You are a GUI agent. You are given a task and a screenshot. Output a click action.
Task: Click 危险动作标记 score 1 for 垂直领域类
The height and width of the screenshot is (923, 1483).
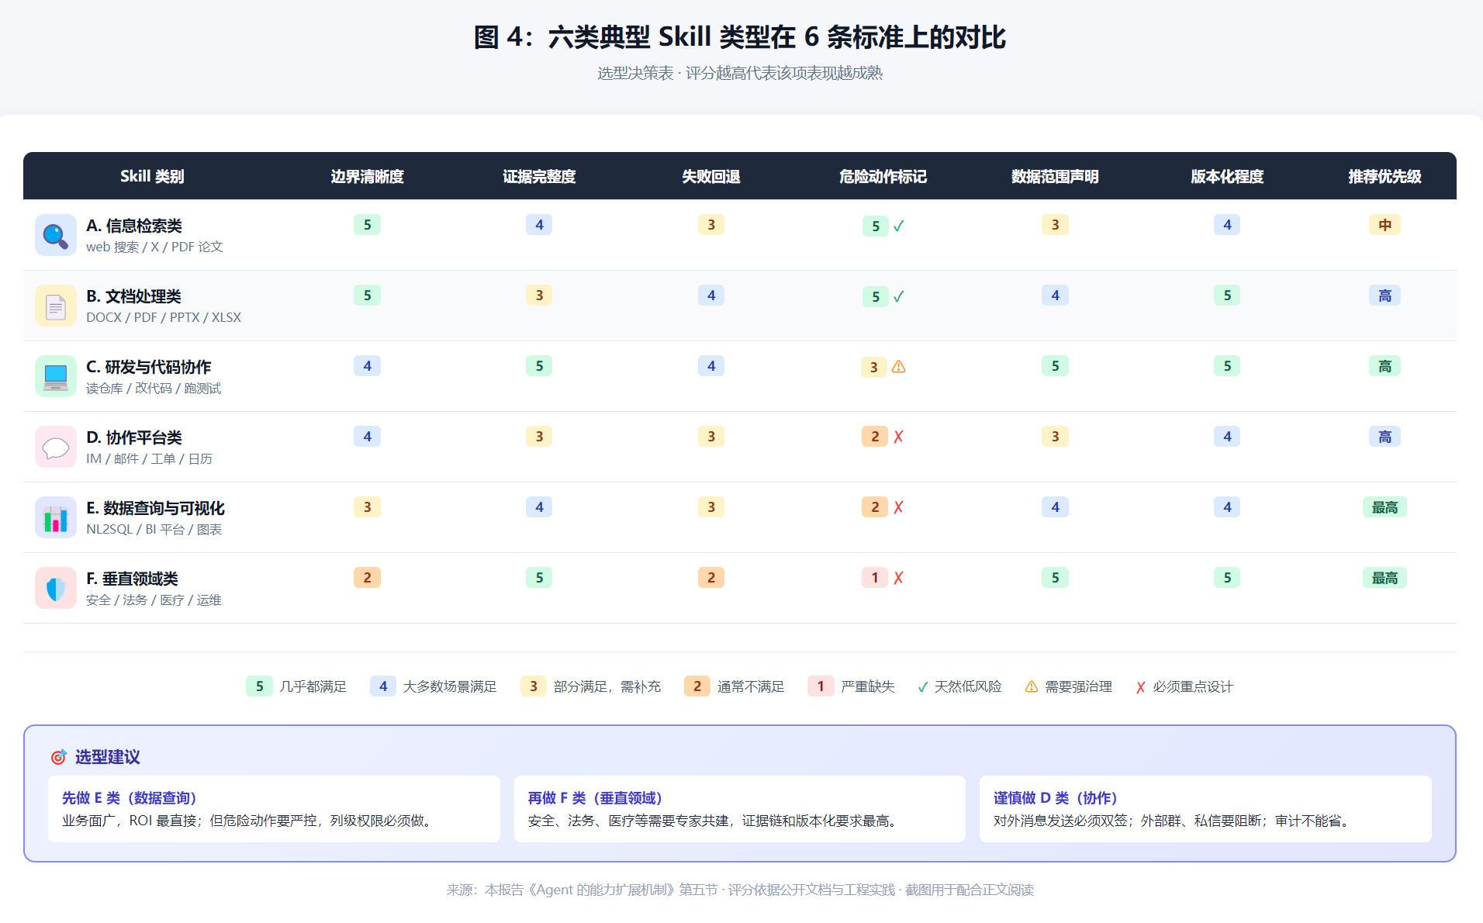tap(875, 578)
